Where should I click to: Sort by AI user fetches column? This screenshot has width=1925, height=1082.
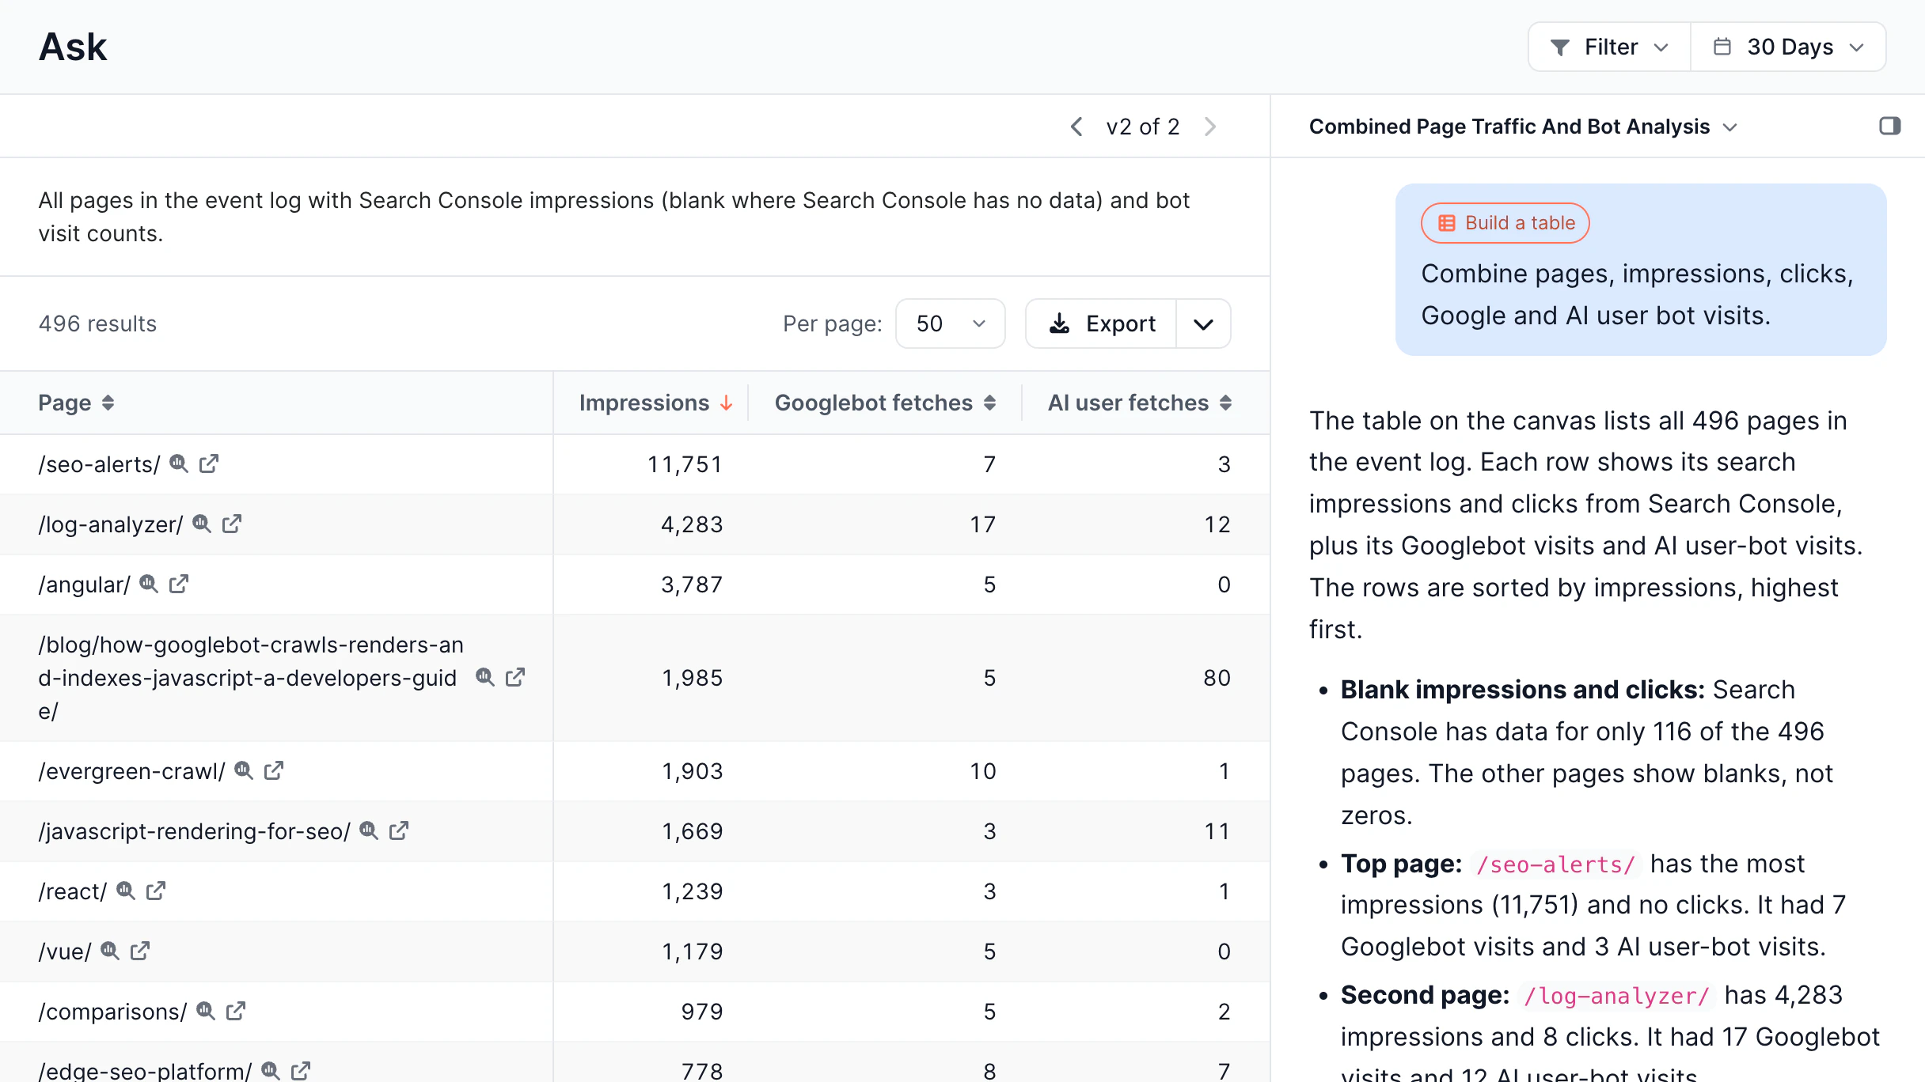point(1140,403)
